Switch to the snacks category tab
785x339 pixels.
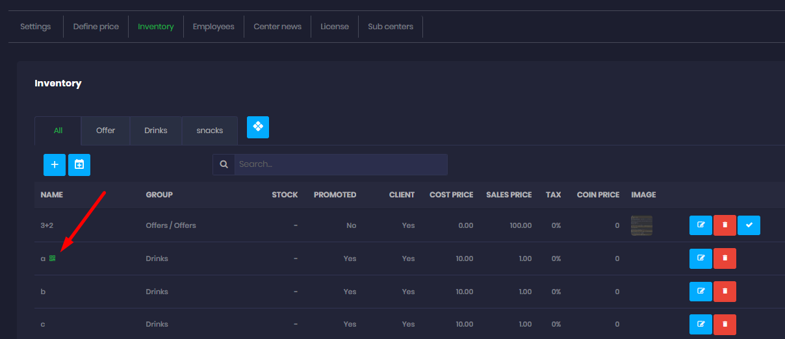click(x=210, y=131)
